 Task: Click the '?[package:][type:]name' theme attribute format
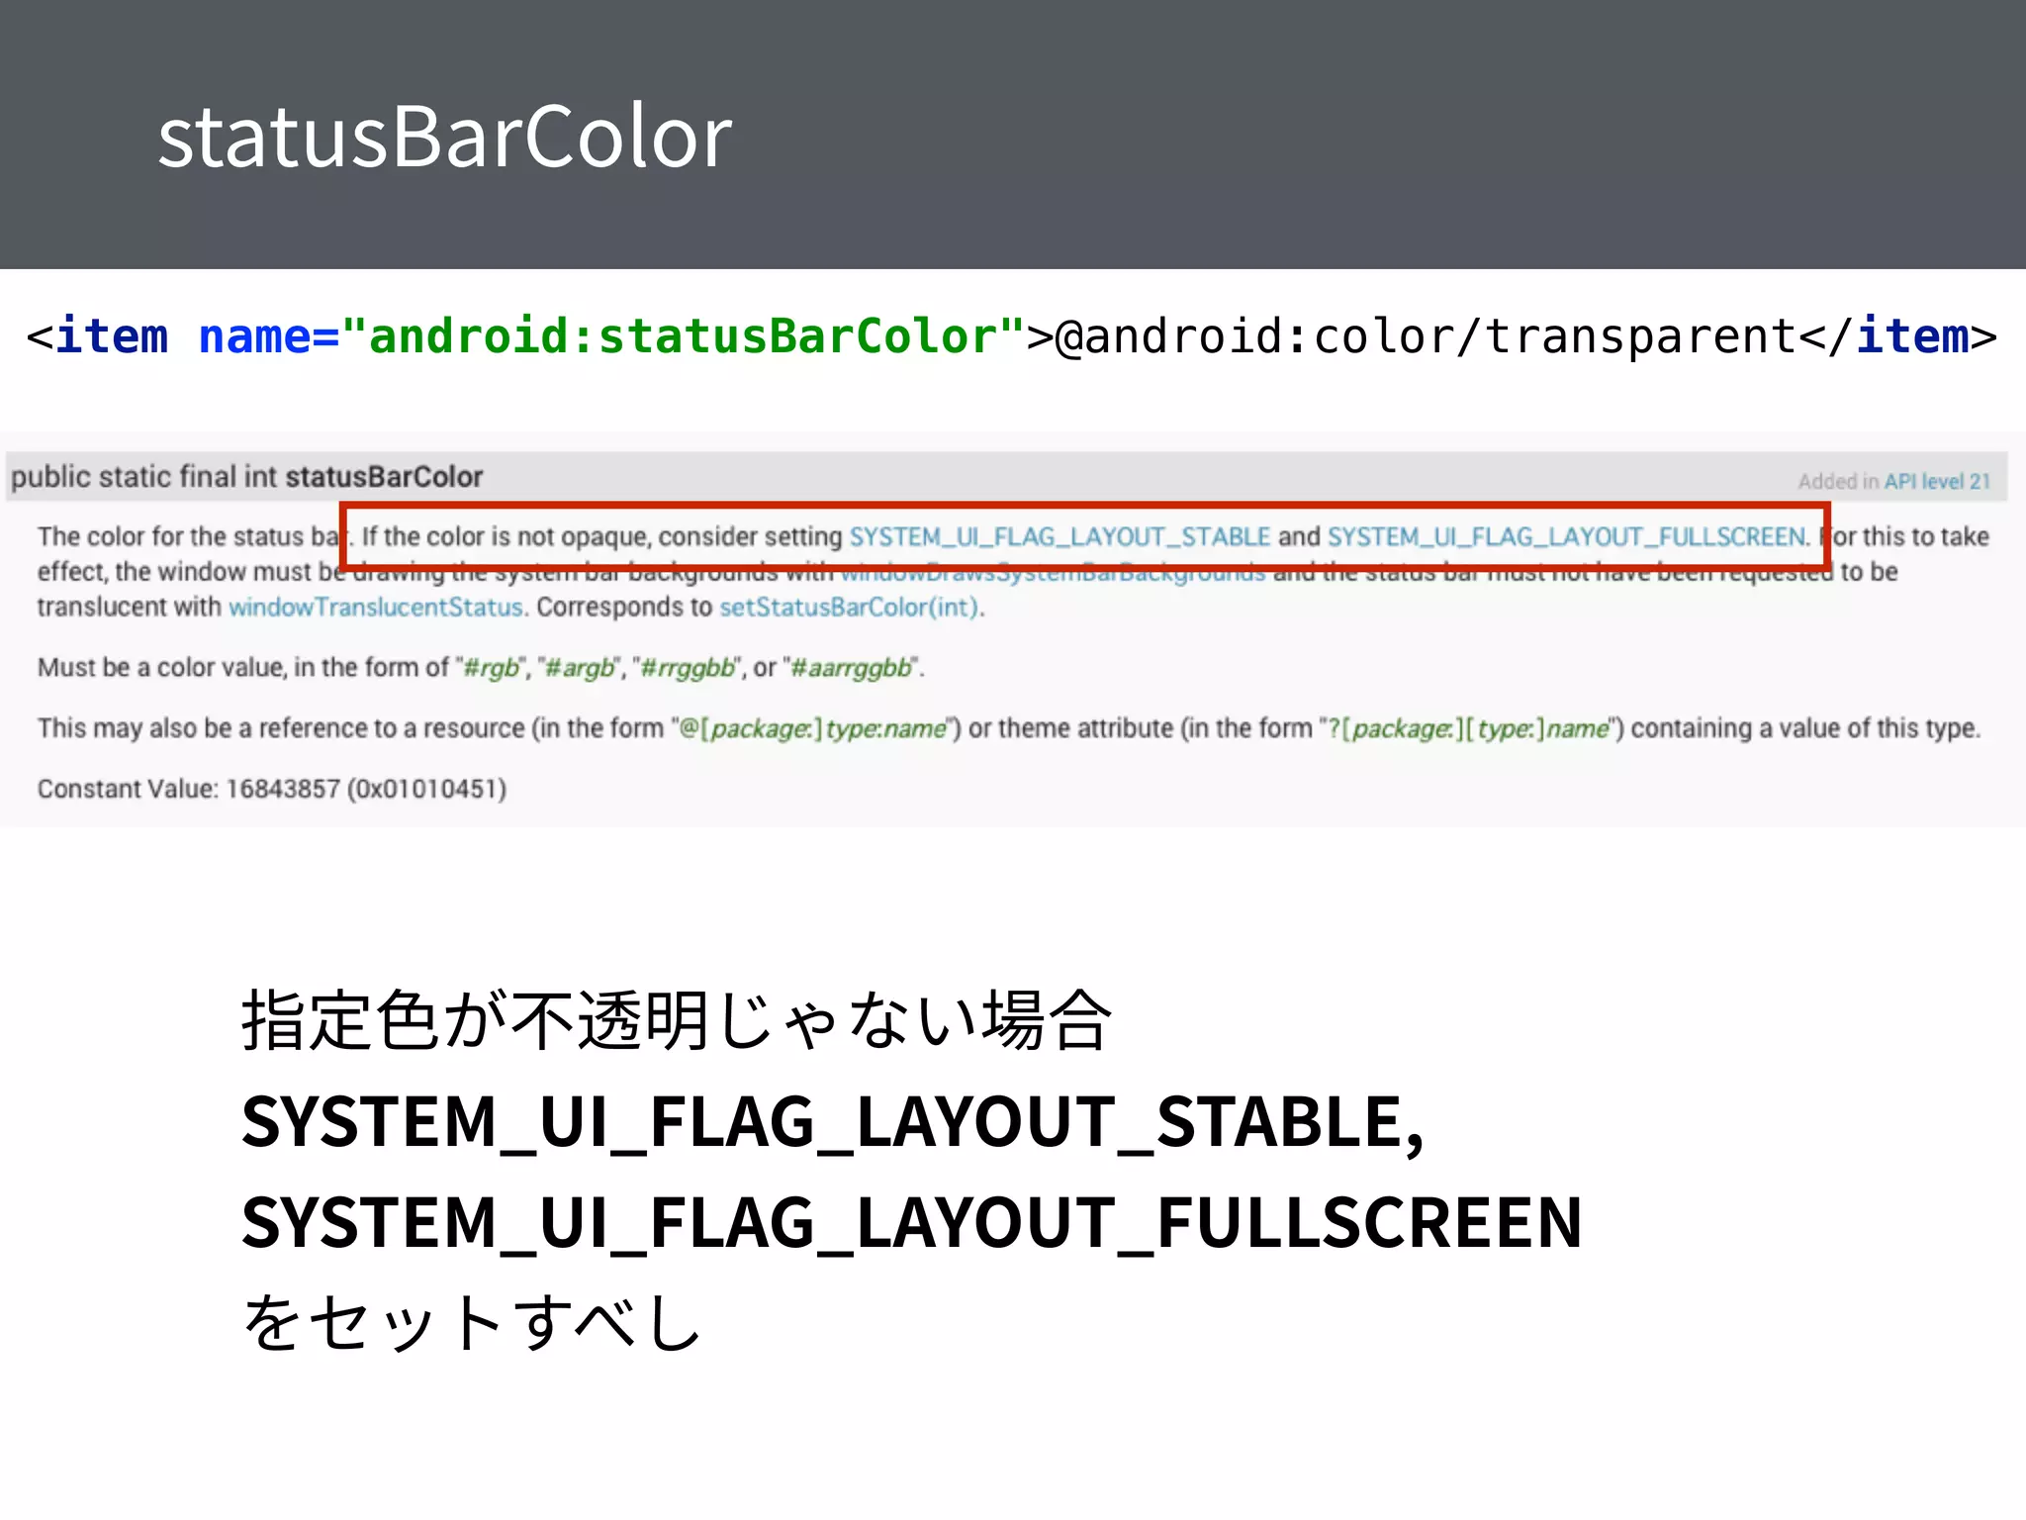coord(1470,728)
